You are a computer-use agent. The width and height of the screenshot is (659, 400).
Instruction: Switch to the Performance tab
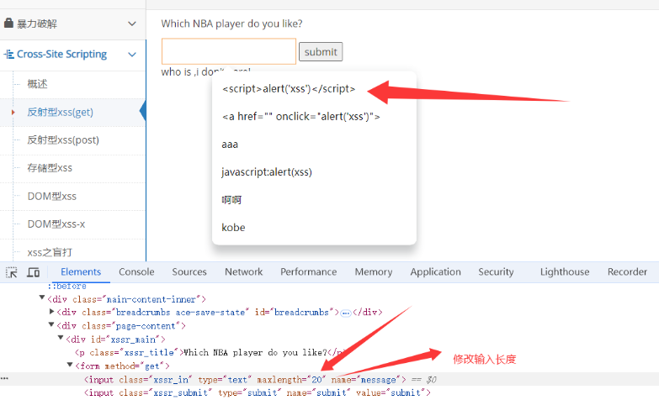coord(309,272)
